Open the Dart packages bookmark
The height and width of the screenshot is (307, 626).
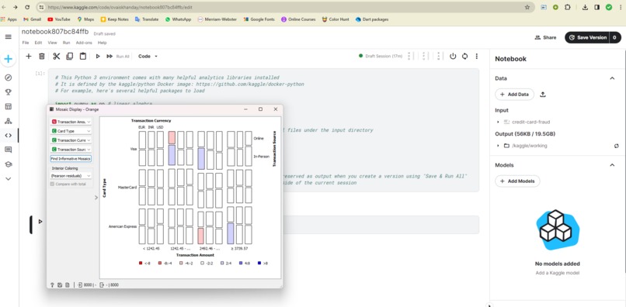[372, 19]
